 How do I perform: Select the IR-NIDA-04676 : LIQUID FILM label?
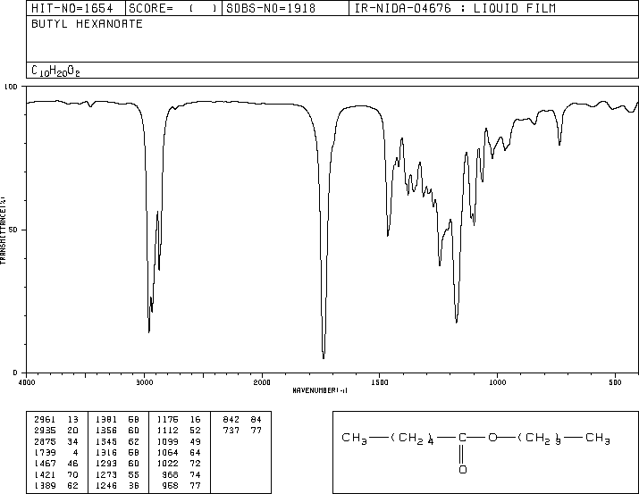[455, 8]
